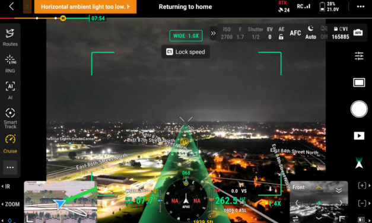Screen dimensions: 372x223
Task: Switch camera to IR view
Action: coord(7,186)
